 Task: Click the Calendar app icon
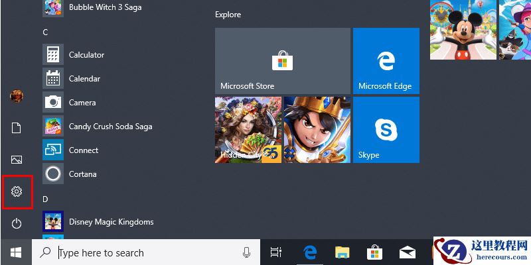click(53, 78)
